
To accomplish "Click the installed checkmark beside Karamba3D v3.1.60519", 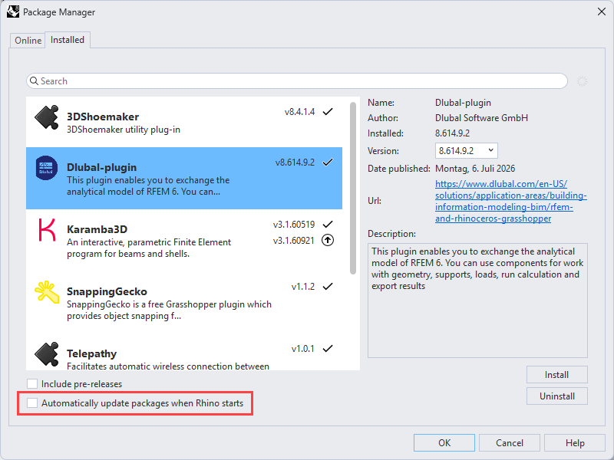I will [328, 224].
